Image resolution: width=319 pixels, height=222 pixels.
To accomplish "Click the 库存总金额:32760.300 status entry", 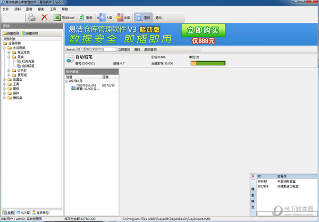I will pos(80,219).
